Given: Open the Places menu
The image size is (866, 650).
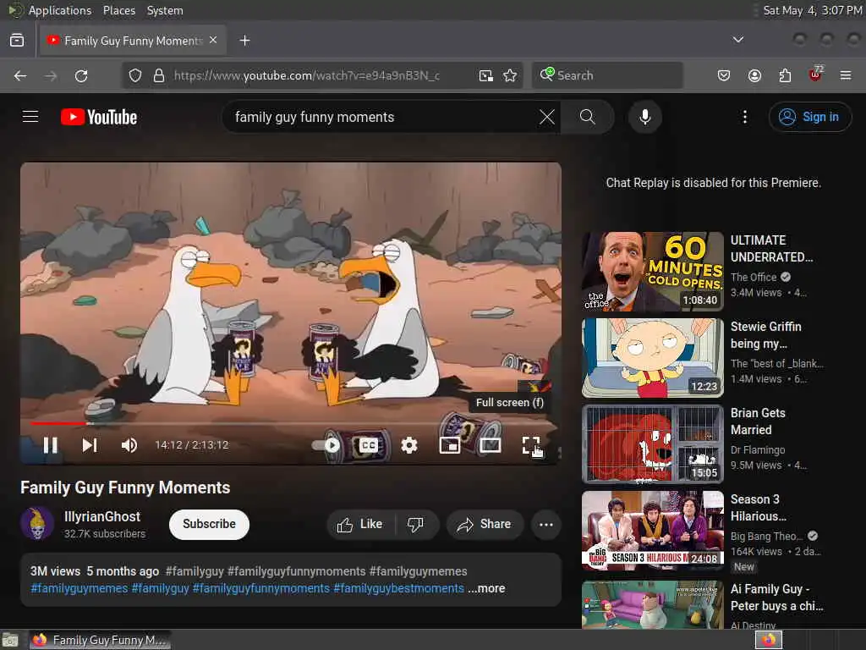Looking at the screenshot, I should point(118,10).
